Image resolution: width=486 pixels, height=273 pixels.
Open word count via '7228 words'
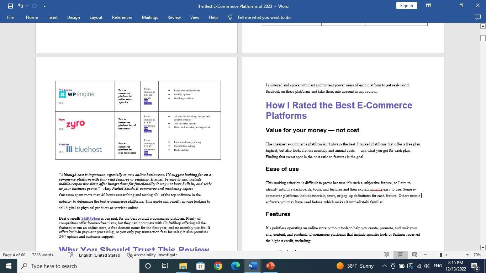tap(42, 255)
